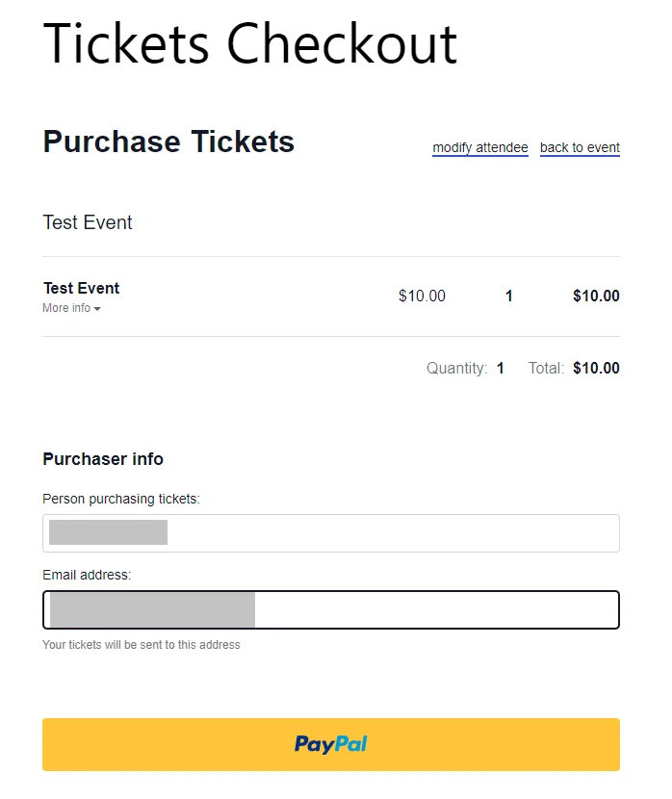Follow the modify attendee link
This screenshot has height=799, width=672.
point(479,147)
